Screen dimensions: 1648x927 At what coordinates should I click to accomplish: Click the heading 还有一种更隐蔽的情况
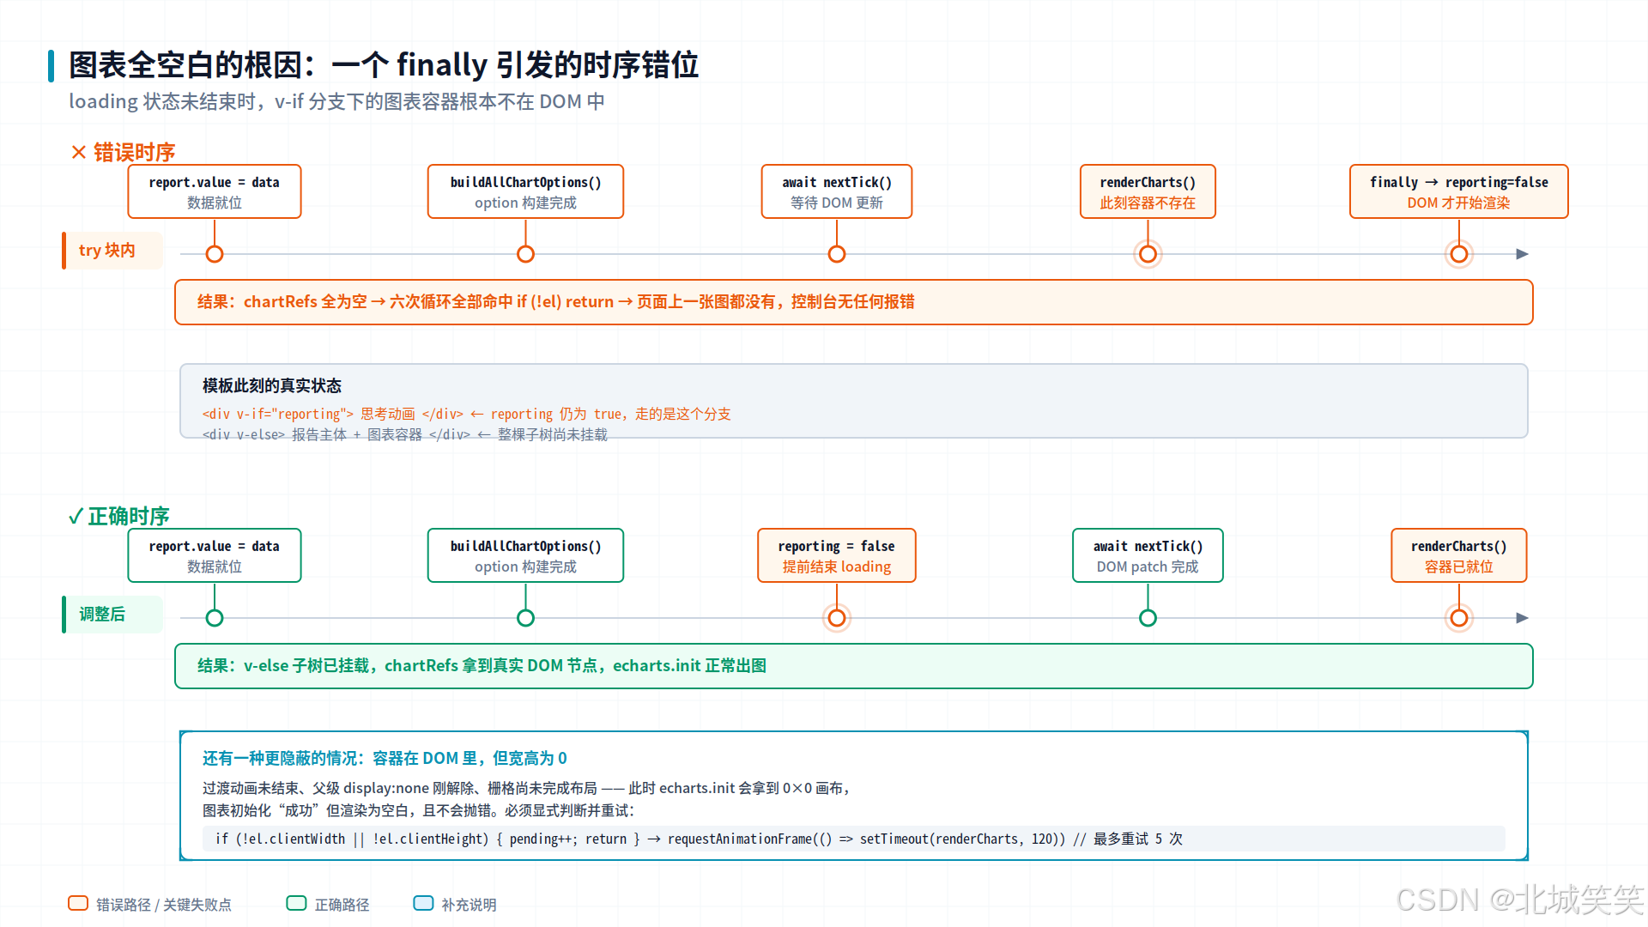point(385,759)
